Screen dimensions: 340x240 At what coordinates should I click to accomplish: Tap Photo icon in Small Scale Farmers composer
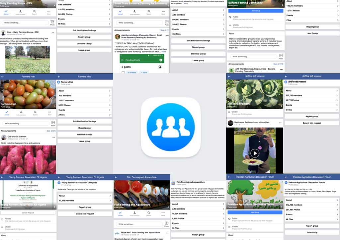(167, 23)
